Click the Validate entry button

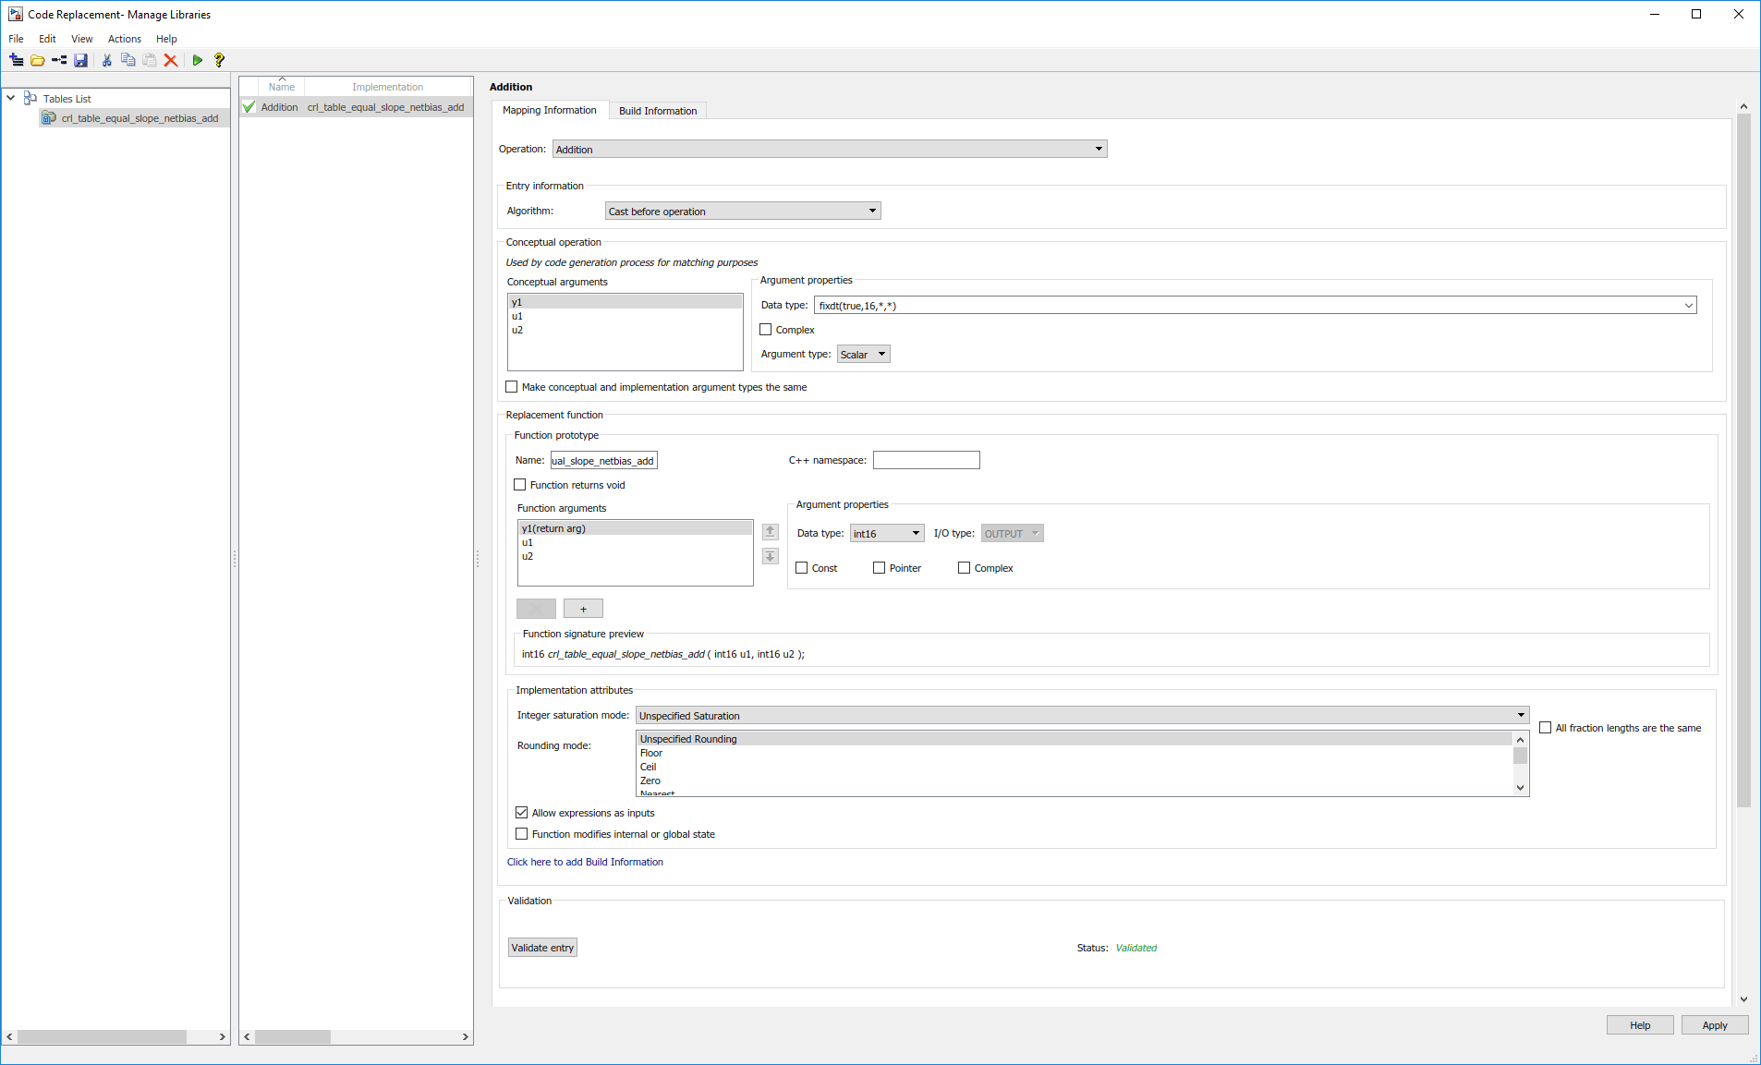[x=542, y=948]
